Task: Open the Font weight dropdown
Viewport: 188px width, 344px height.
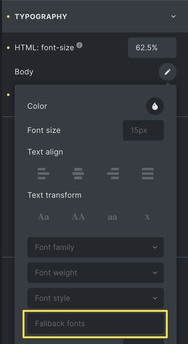Action: tap(96, 273)
